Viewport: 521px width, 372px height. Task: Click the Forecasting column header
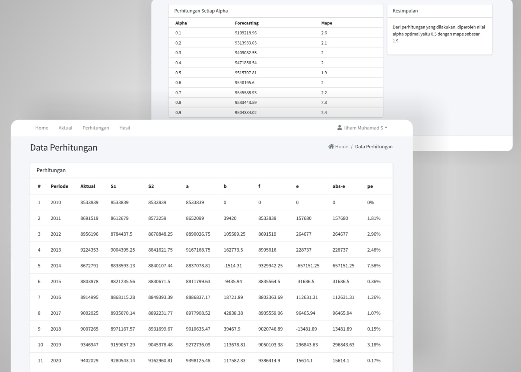pos(246,23)
